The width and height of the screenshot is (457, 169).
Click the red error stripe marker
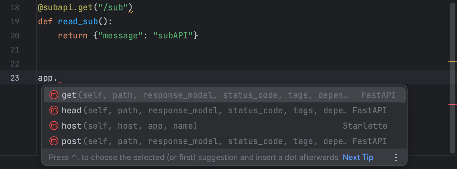(452, 104)
